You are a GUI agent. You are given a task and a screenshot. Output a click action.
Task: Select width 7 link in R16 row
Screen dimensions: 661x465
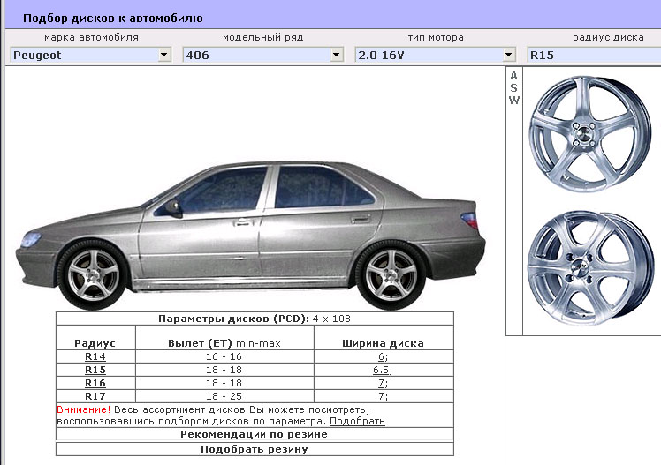381,383
